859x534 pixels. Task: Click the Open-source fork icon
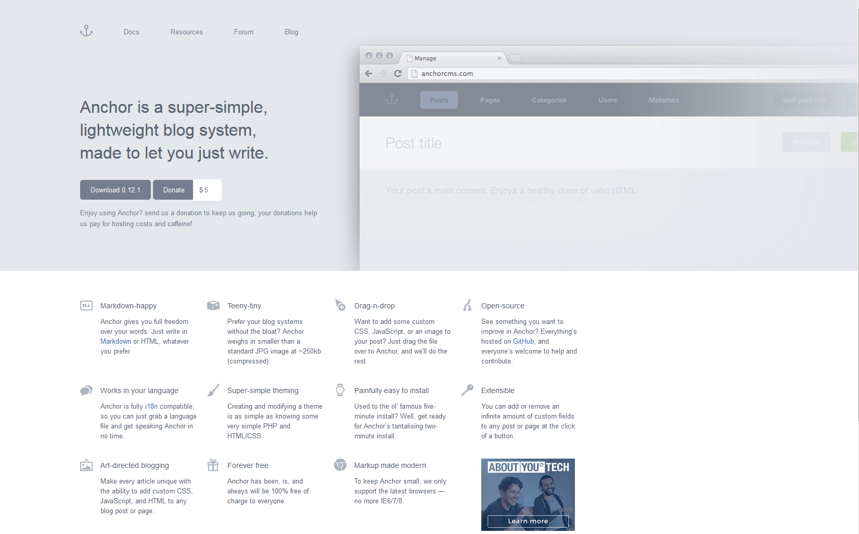pyautogui.click(x=467, y=305)
